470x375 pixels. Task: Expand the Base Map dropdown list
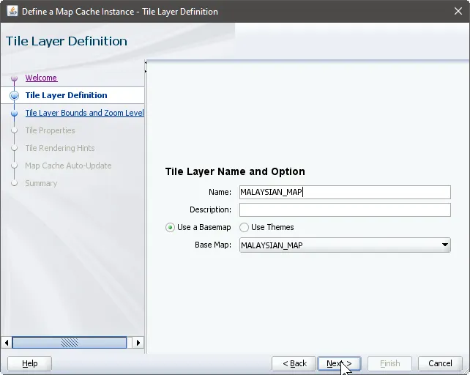[445, 245]
